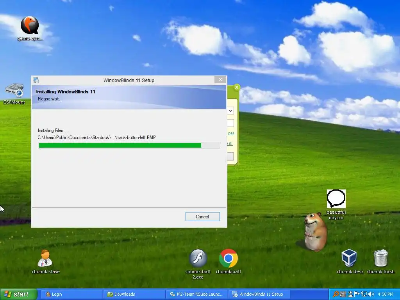
Task: Click the bottom button in the green Login window
Action: click(x=230, y=156)
